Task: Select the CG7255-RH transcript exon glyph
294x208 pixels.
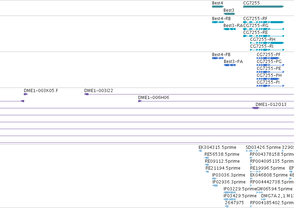Action: (x=267, y=43)
